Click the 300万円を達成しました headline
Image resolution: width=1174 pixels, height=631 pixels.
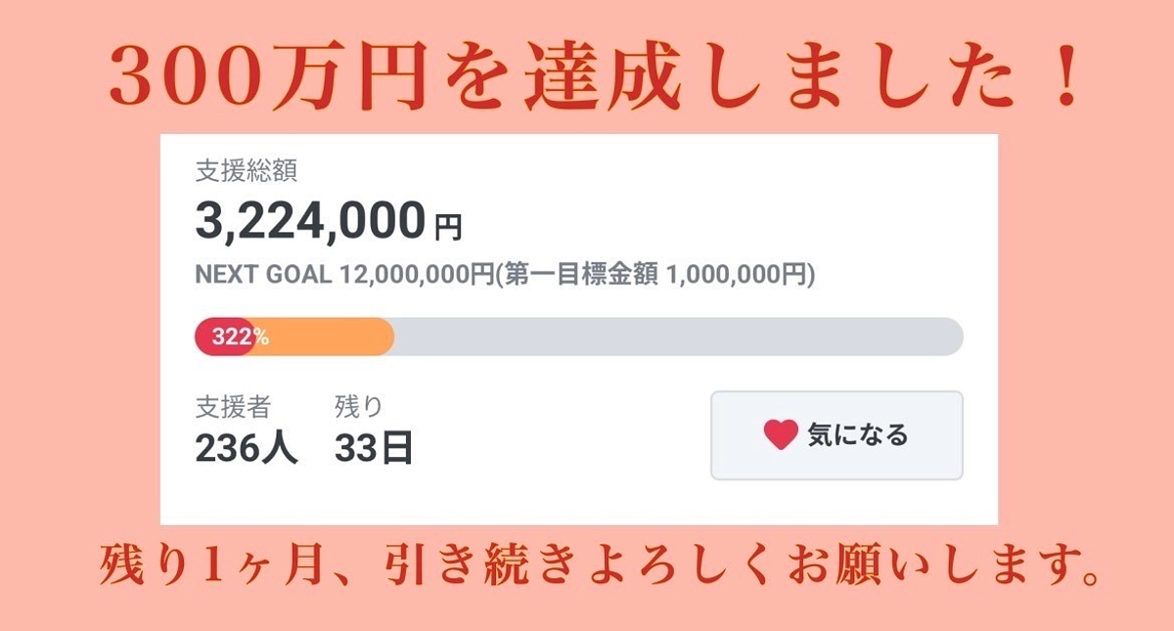click(587, 68)
